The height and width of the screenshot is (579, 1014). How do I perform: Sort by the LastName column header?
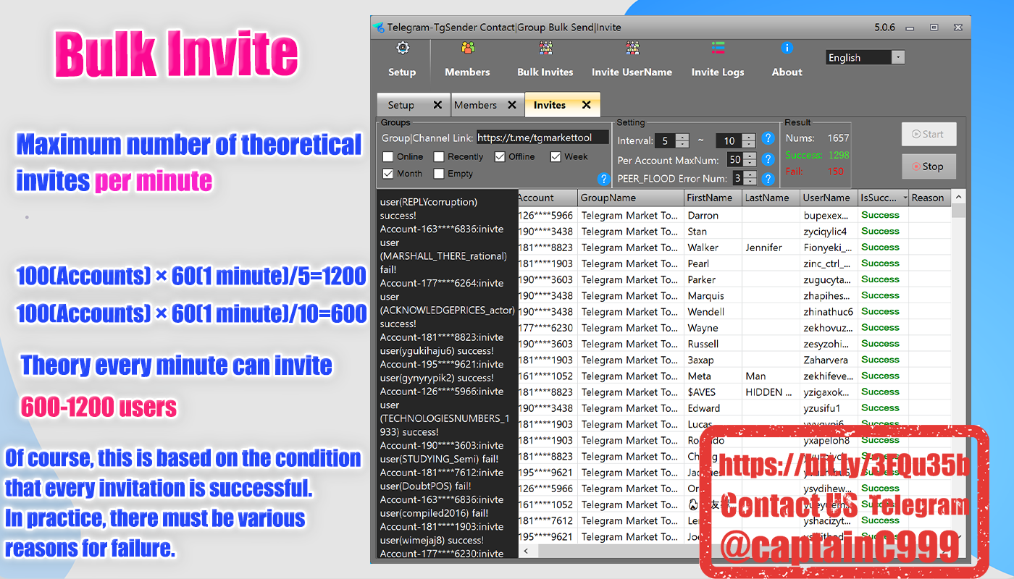[771, 198]
